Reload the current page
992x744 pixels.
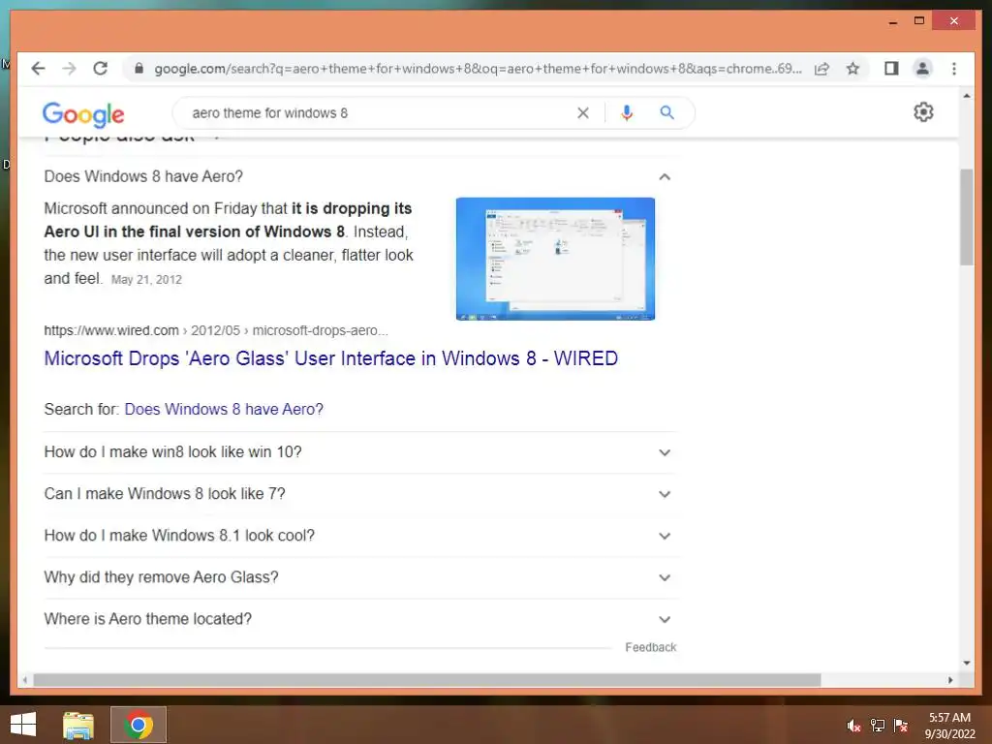100,69
